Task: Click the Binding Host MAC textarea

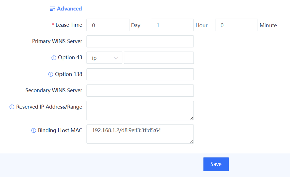Action: [140, 134]
